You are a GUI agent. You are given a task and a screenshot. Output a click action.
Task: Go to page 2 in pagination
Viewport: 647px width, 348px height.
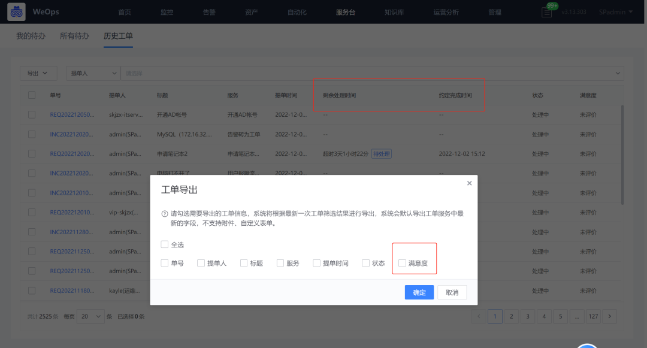point(511,316)
